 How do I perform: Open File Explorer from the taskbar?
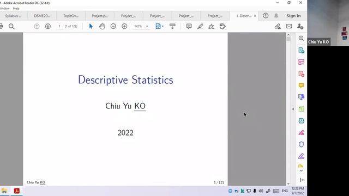click(4, 191)
